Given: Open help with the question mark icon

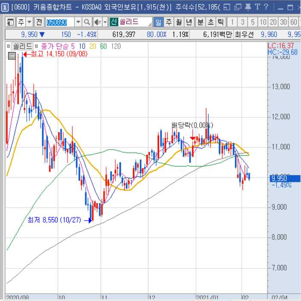Looking at the screenshot, I should tap(266, 7).
